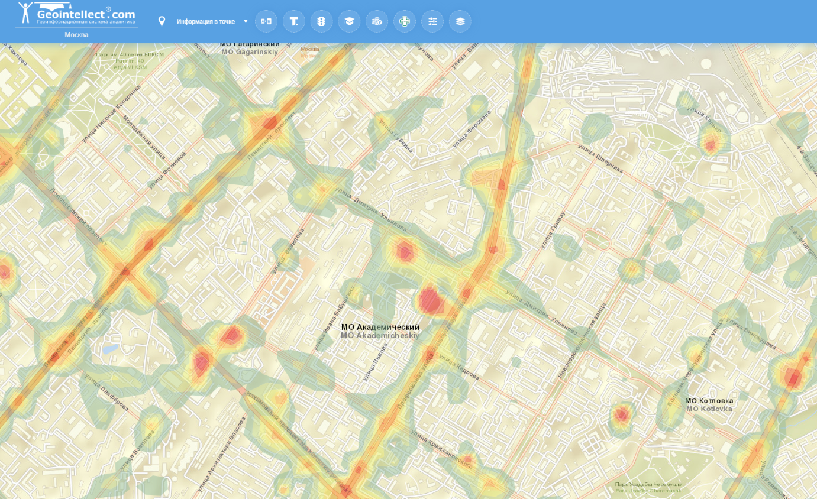
Task: Show pharmacies with green cross icon
Action: tap(405, 21)
